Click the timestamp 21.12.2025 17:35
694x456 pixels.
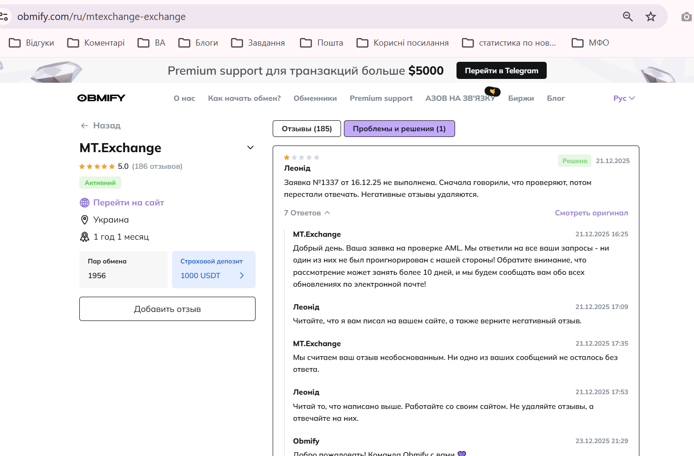coord(602,343)
